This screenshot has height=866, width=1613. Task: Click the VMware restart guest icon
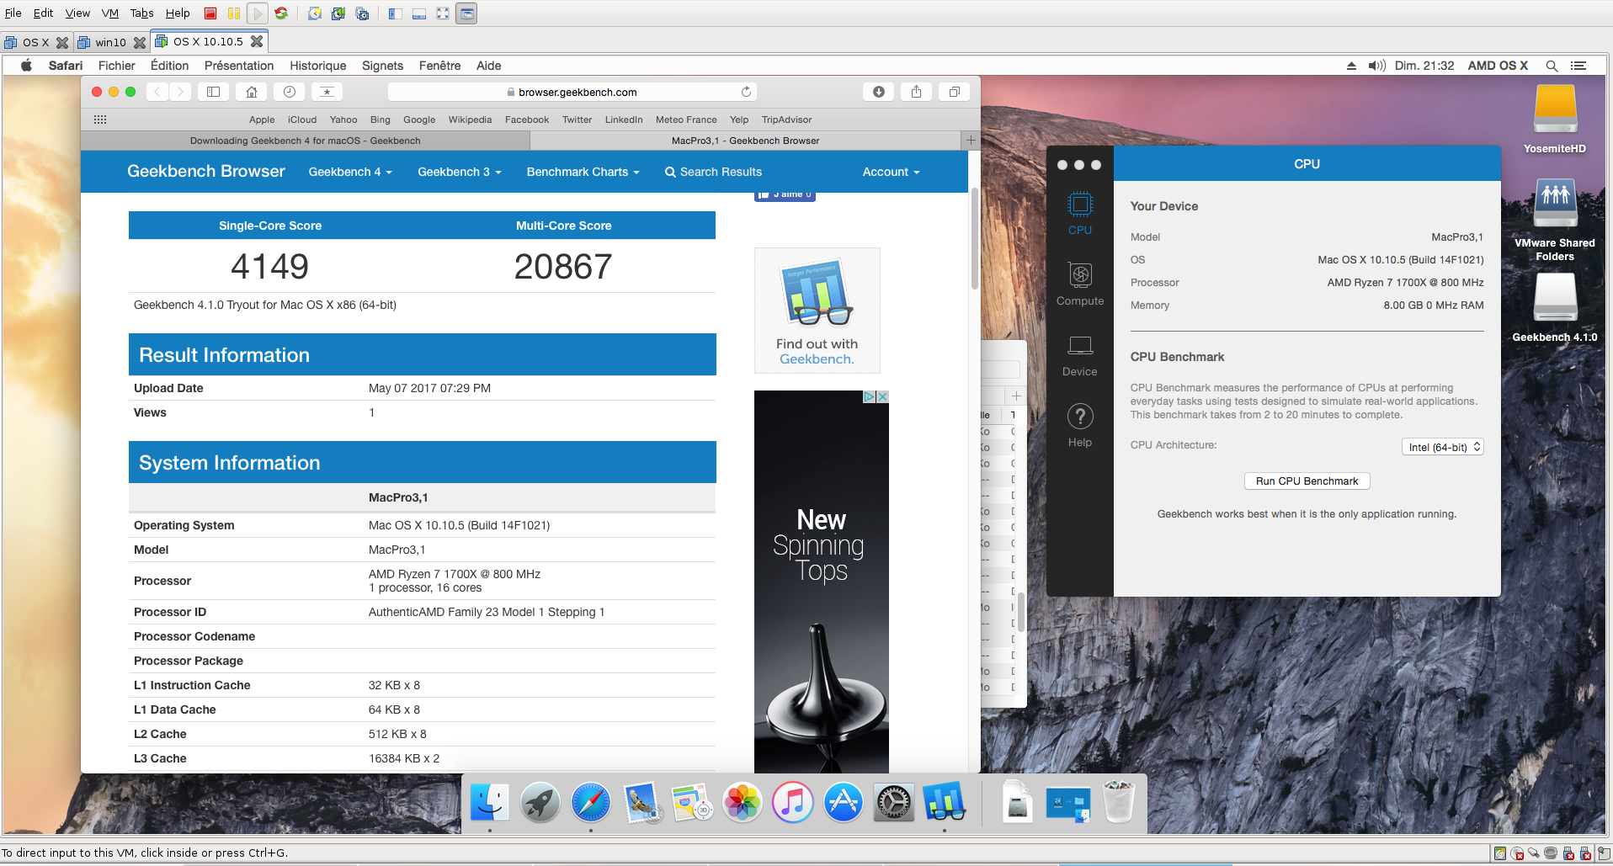281,13
